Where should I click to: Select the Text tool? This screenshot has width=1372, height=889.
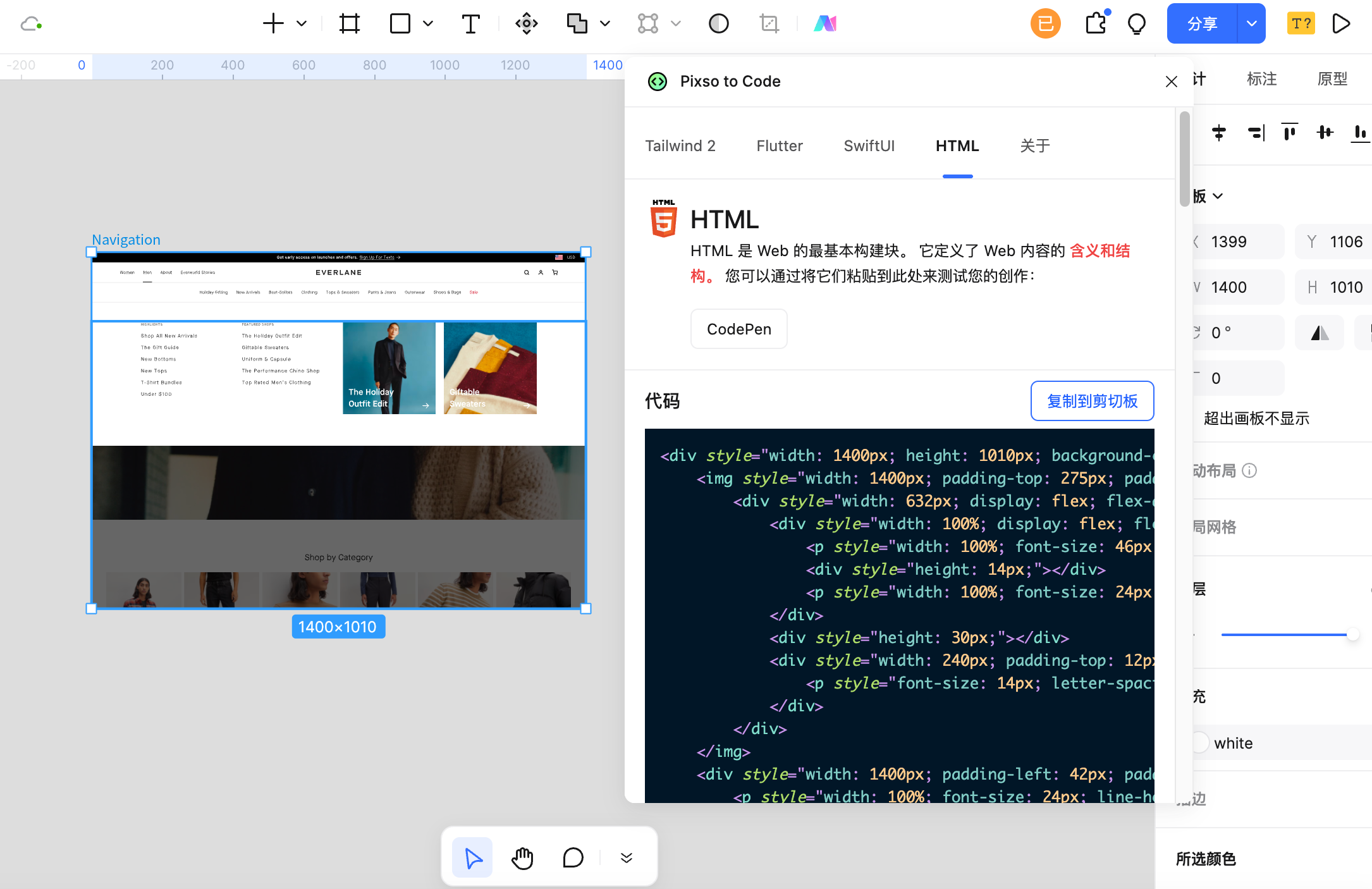coord(470,23)
